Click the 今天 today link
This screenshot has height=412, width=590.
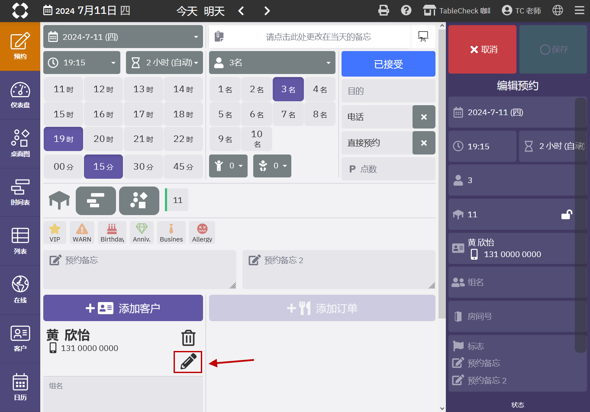coord(187,11)
